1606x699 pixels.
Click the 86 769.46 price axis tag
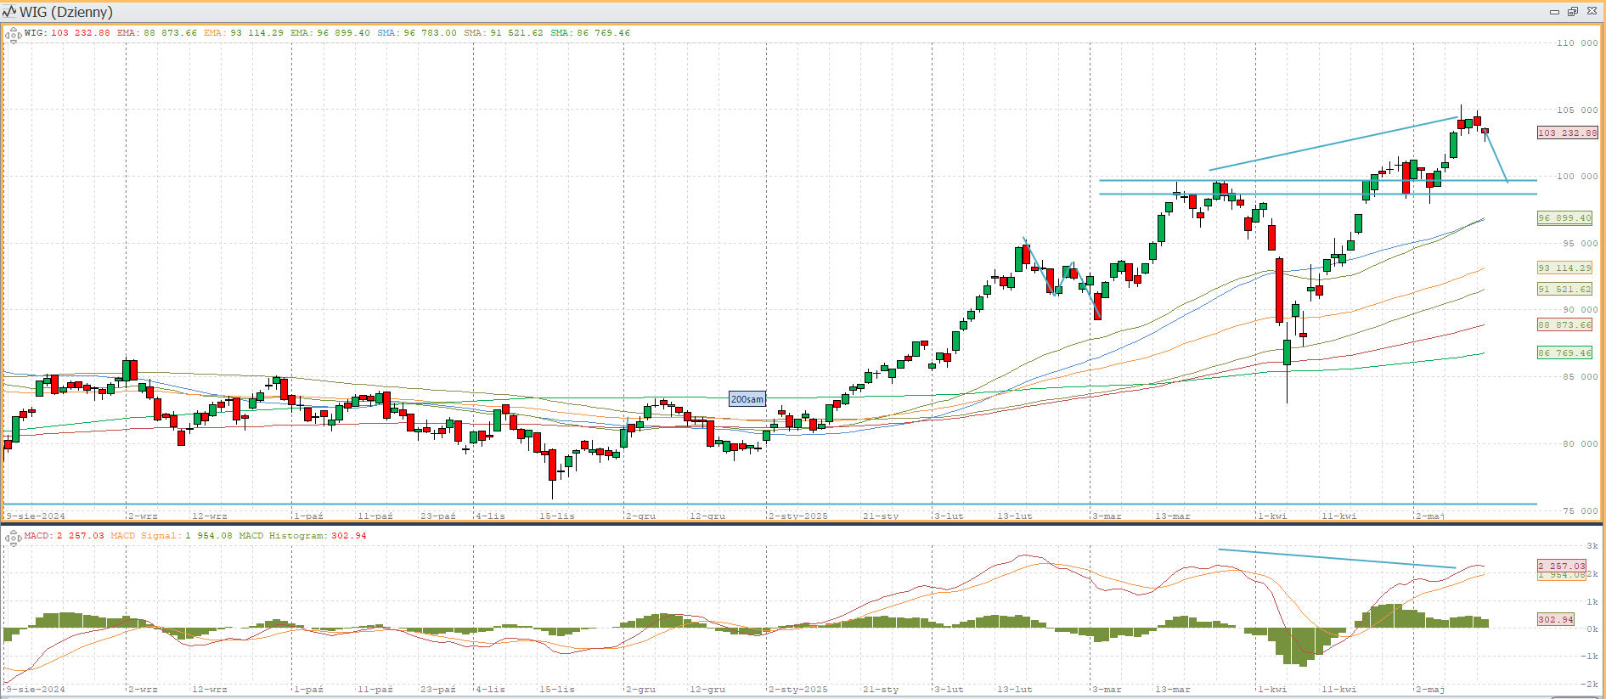coord(1564,353)
